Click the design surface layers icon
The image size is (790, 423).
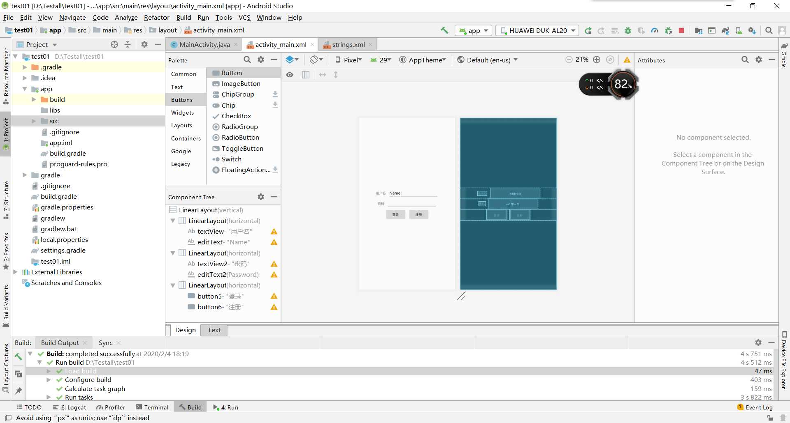pyautogui.click(x=292, y=60)
